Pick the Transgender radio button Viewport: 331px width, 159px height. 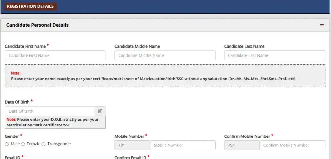44,144
